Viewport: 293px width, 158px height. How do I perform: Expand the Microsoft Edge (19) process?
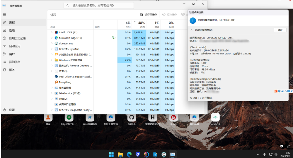tap(52, 38)
